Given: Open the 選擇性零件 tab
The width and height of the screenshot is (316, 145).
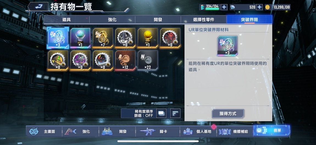Looking at the screenshot, I should click(x=204, y=20).
